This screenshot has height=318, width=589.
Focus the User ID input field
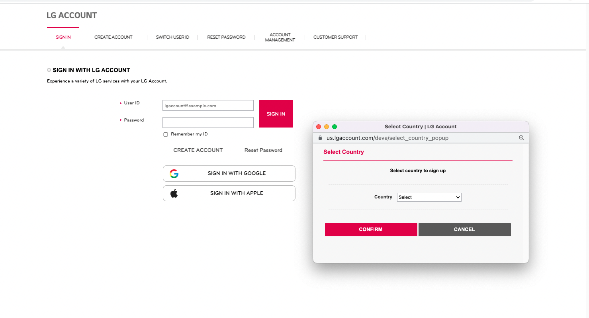(x=208, y=106)
